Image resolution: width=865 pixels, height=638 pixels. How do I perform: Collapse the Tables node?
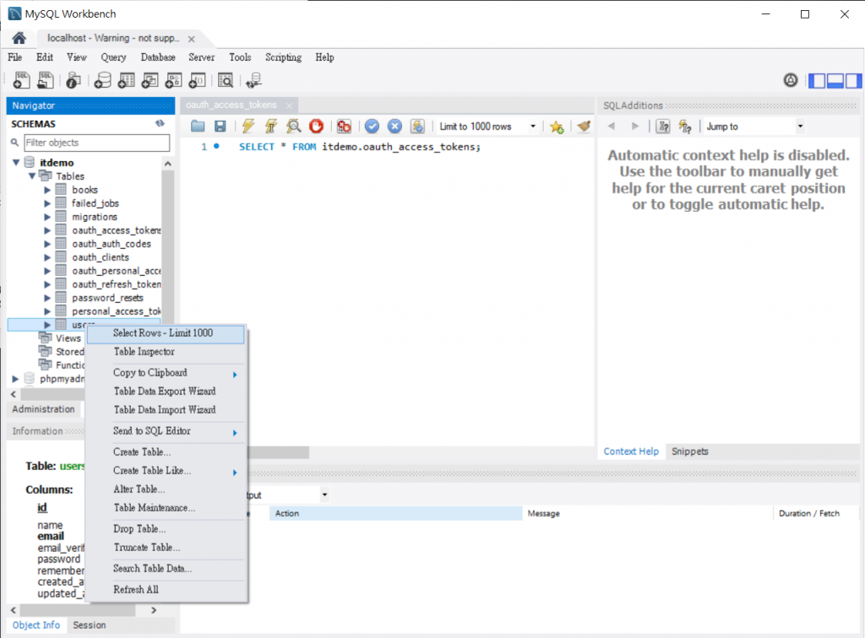coord(32,176)
